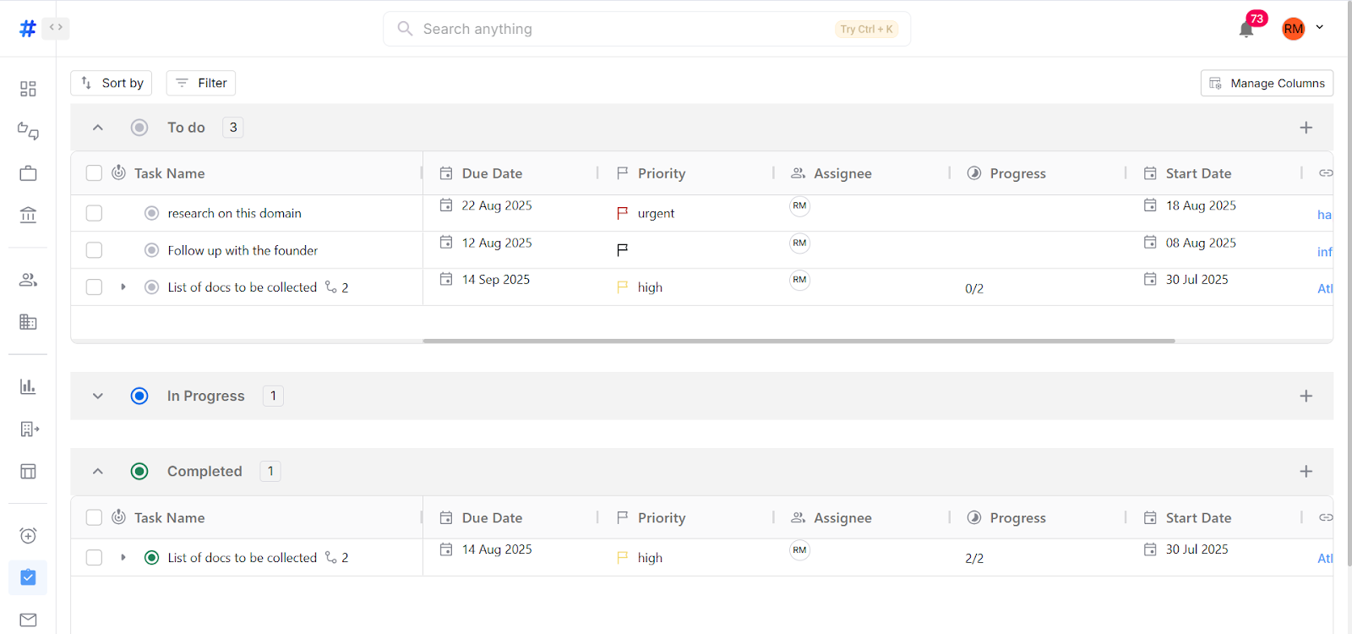Open the notifications bell with 73 badge
Image resolution: width=1352 pixels, height=634 pixels.
(1246, 30)
